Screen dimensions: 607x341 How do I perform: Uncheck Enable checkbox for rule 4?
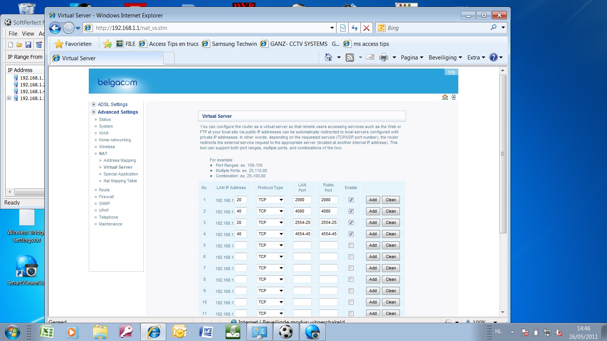351,234
